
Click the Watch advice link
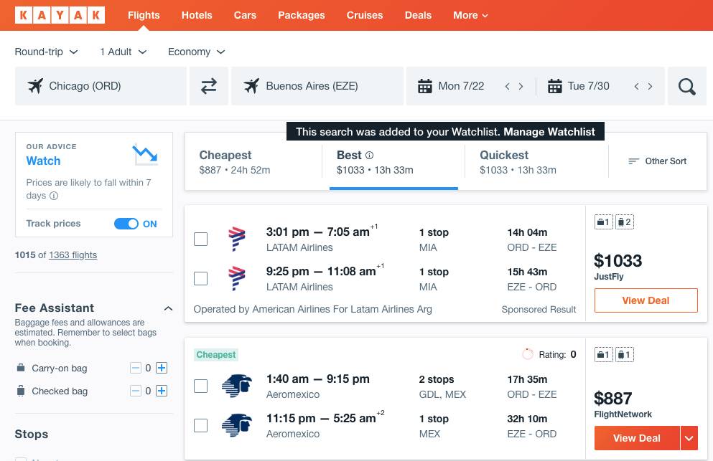click(43, 161)
